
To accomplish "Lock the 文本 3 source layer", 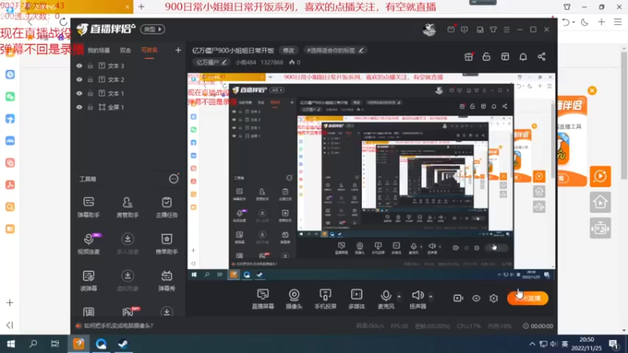I will pyautogui.click(x=90, y=66).
